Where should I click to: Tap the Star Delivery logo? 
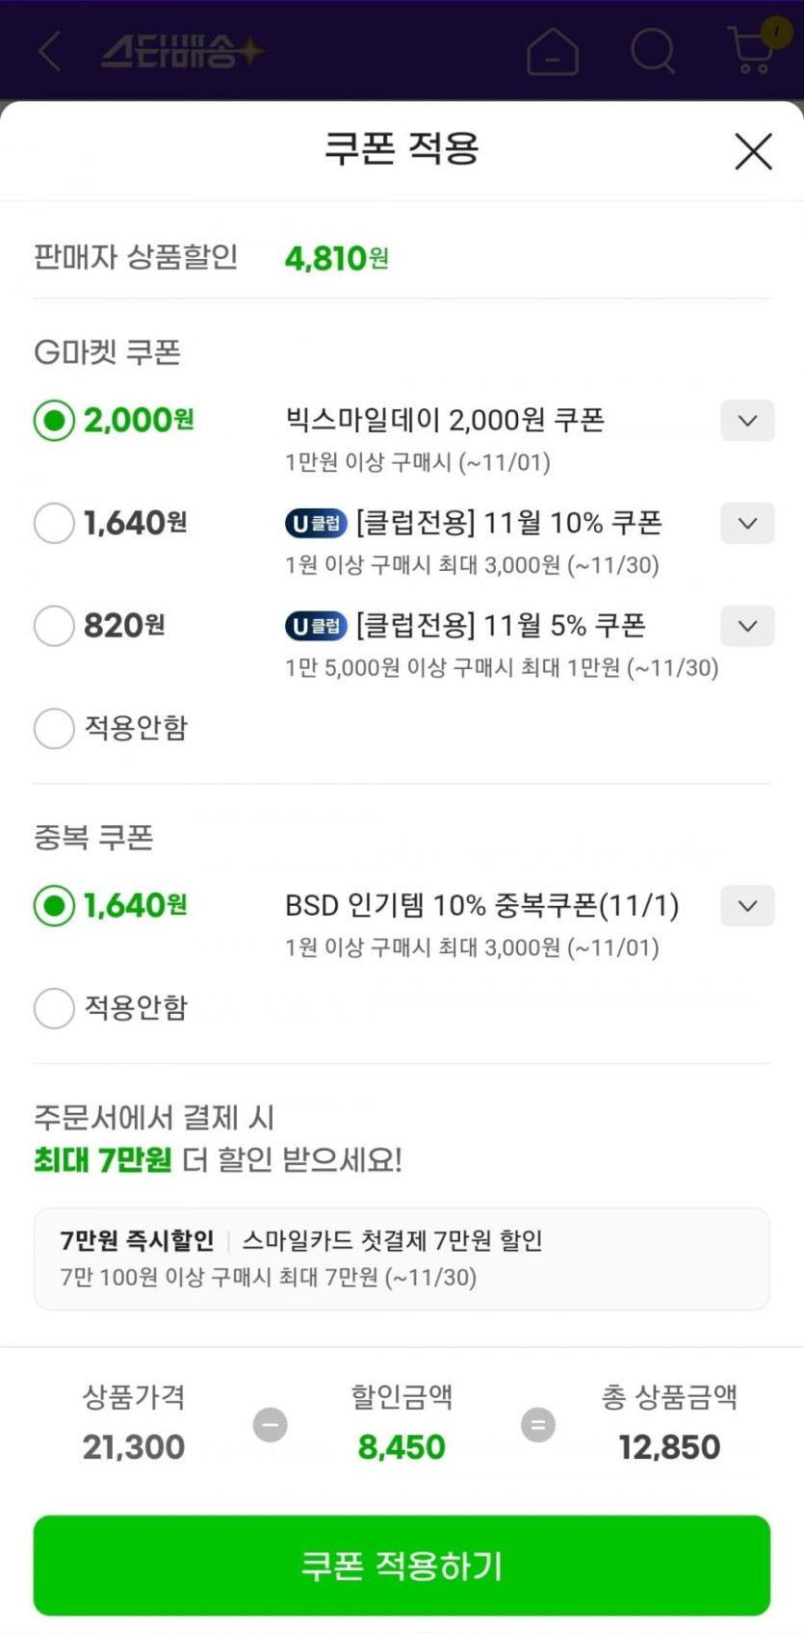click(181, 51)
